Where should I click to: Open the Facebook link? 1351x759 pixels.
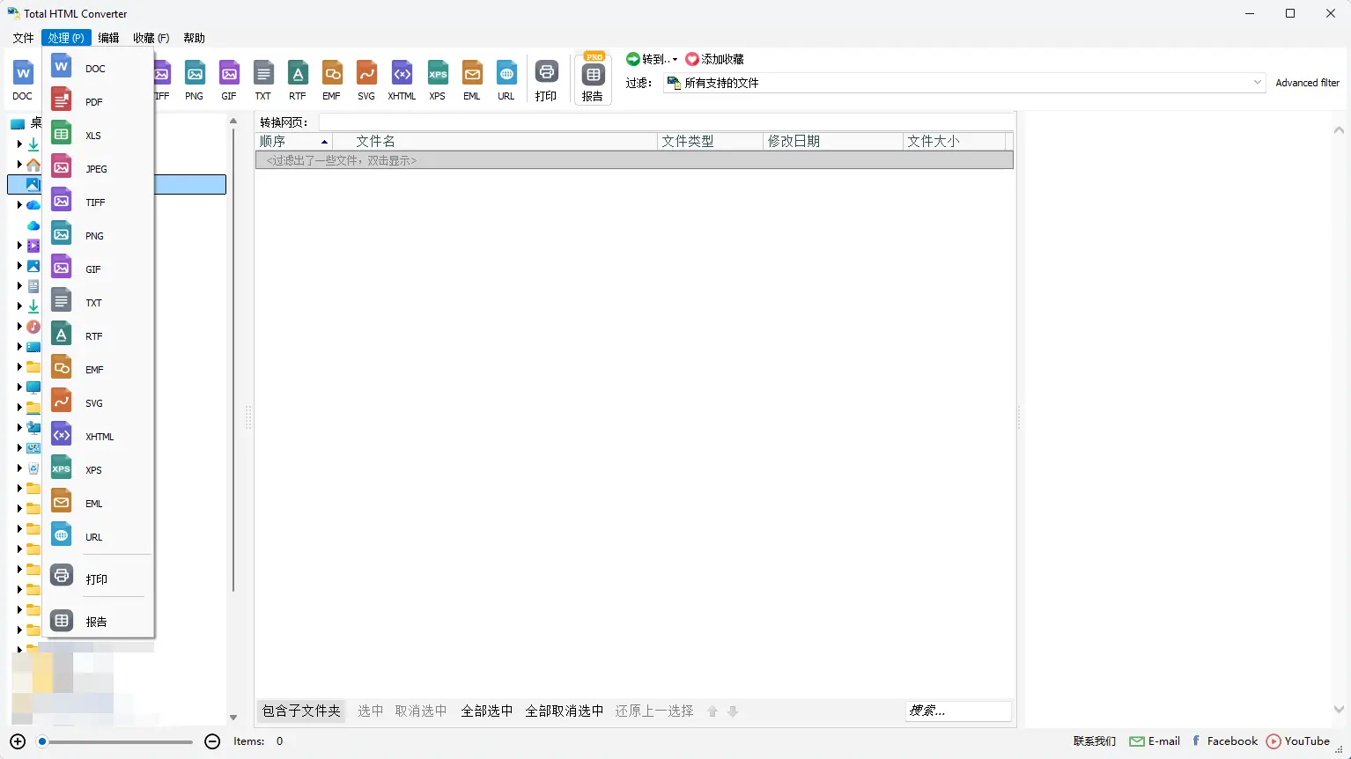[1224, 741]
